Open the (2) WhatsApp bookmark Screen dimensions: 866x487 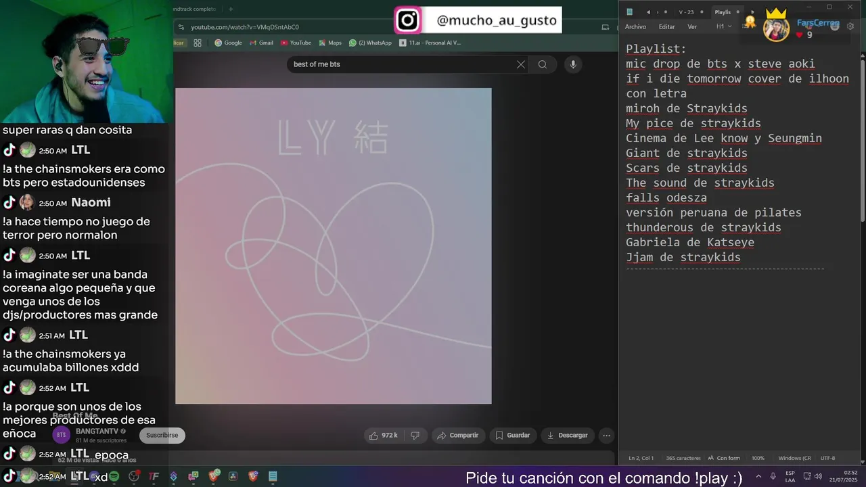(x=370, y=43)
